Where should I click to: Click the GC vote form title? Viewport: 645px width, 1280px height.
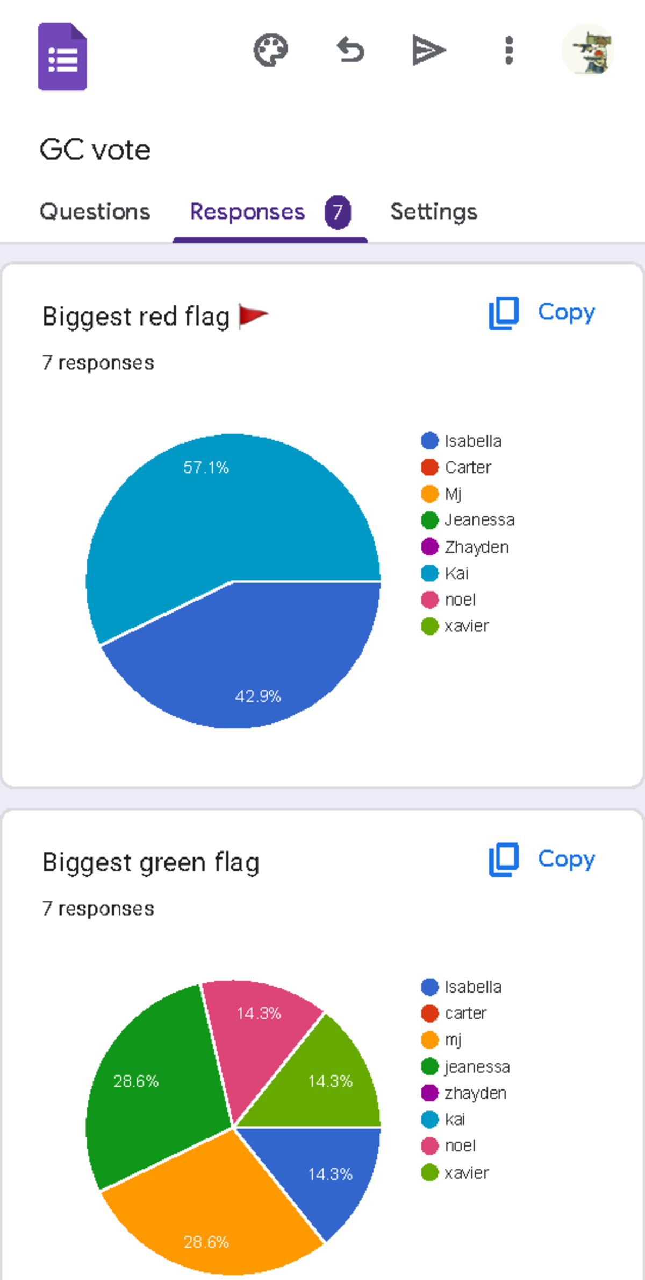click(96, 150)
